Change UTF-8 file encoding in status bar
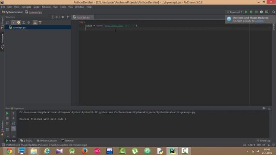 tap(261, 145)
